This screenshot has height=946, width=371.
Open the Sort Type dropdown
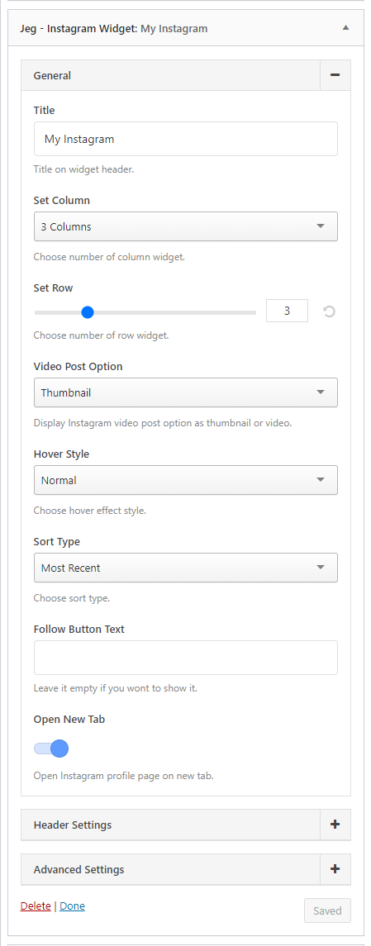pyautogui.click(x=186, y=568)
